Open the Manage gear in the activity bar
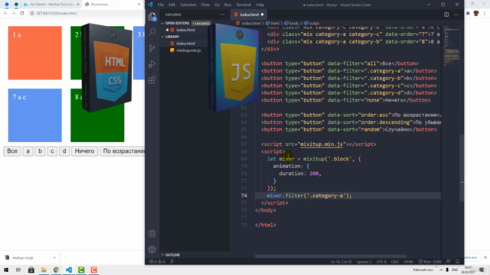490x275 pixels. tap(152, 249)
